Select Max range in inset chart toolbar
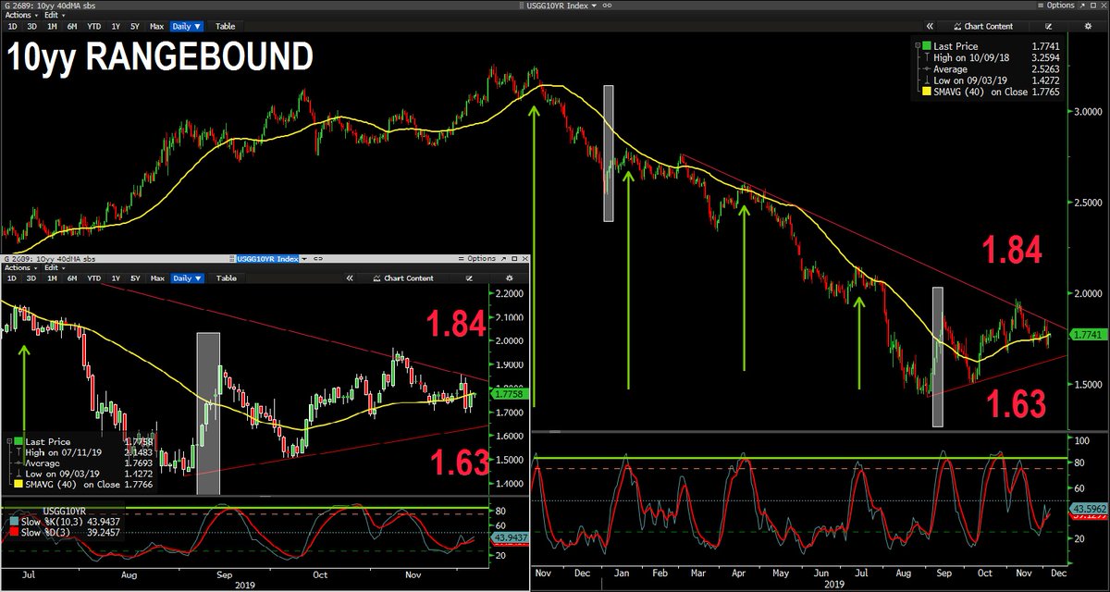 (157, 278)
